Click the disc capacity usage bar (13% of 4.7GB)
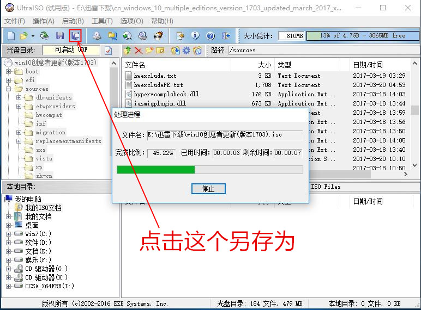The width and height of the screenshot is (421, 310). tap(363, 35)
